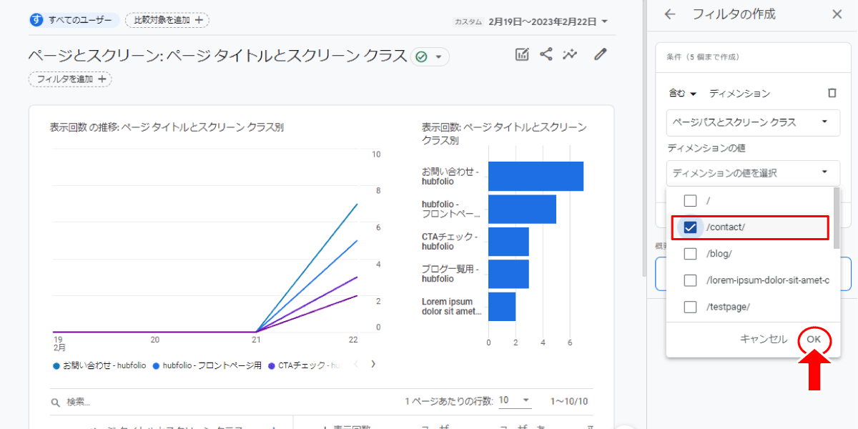Show next legend items with right chevron
This screenshot has width=858, height=429.
pos(373,364)
